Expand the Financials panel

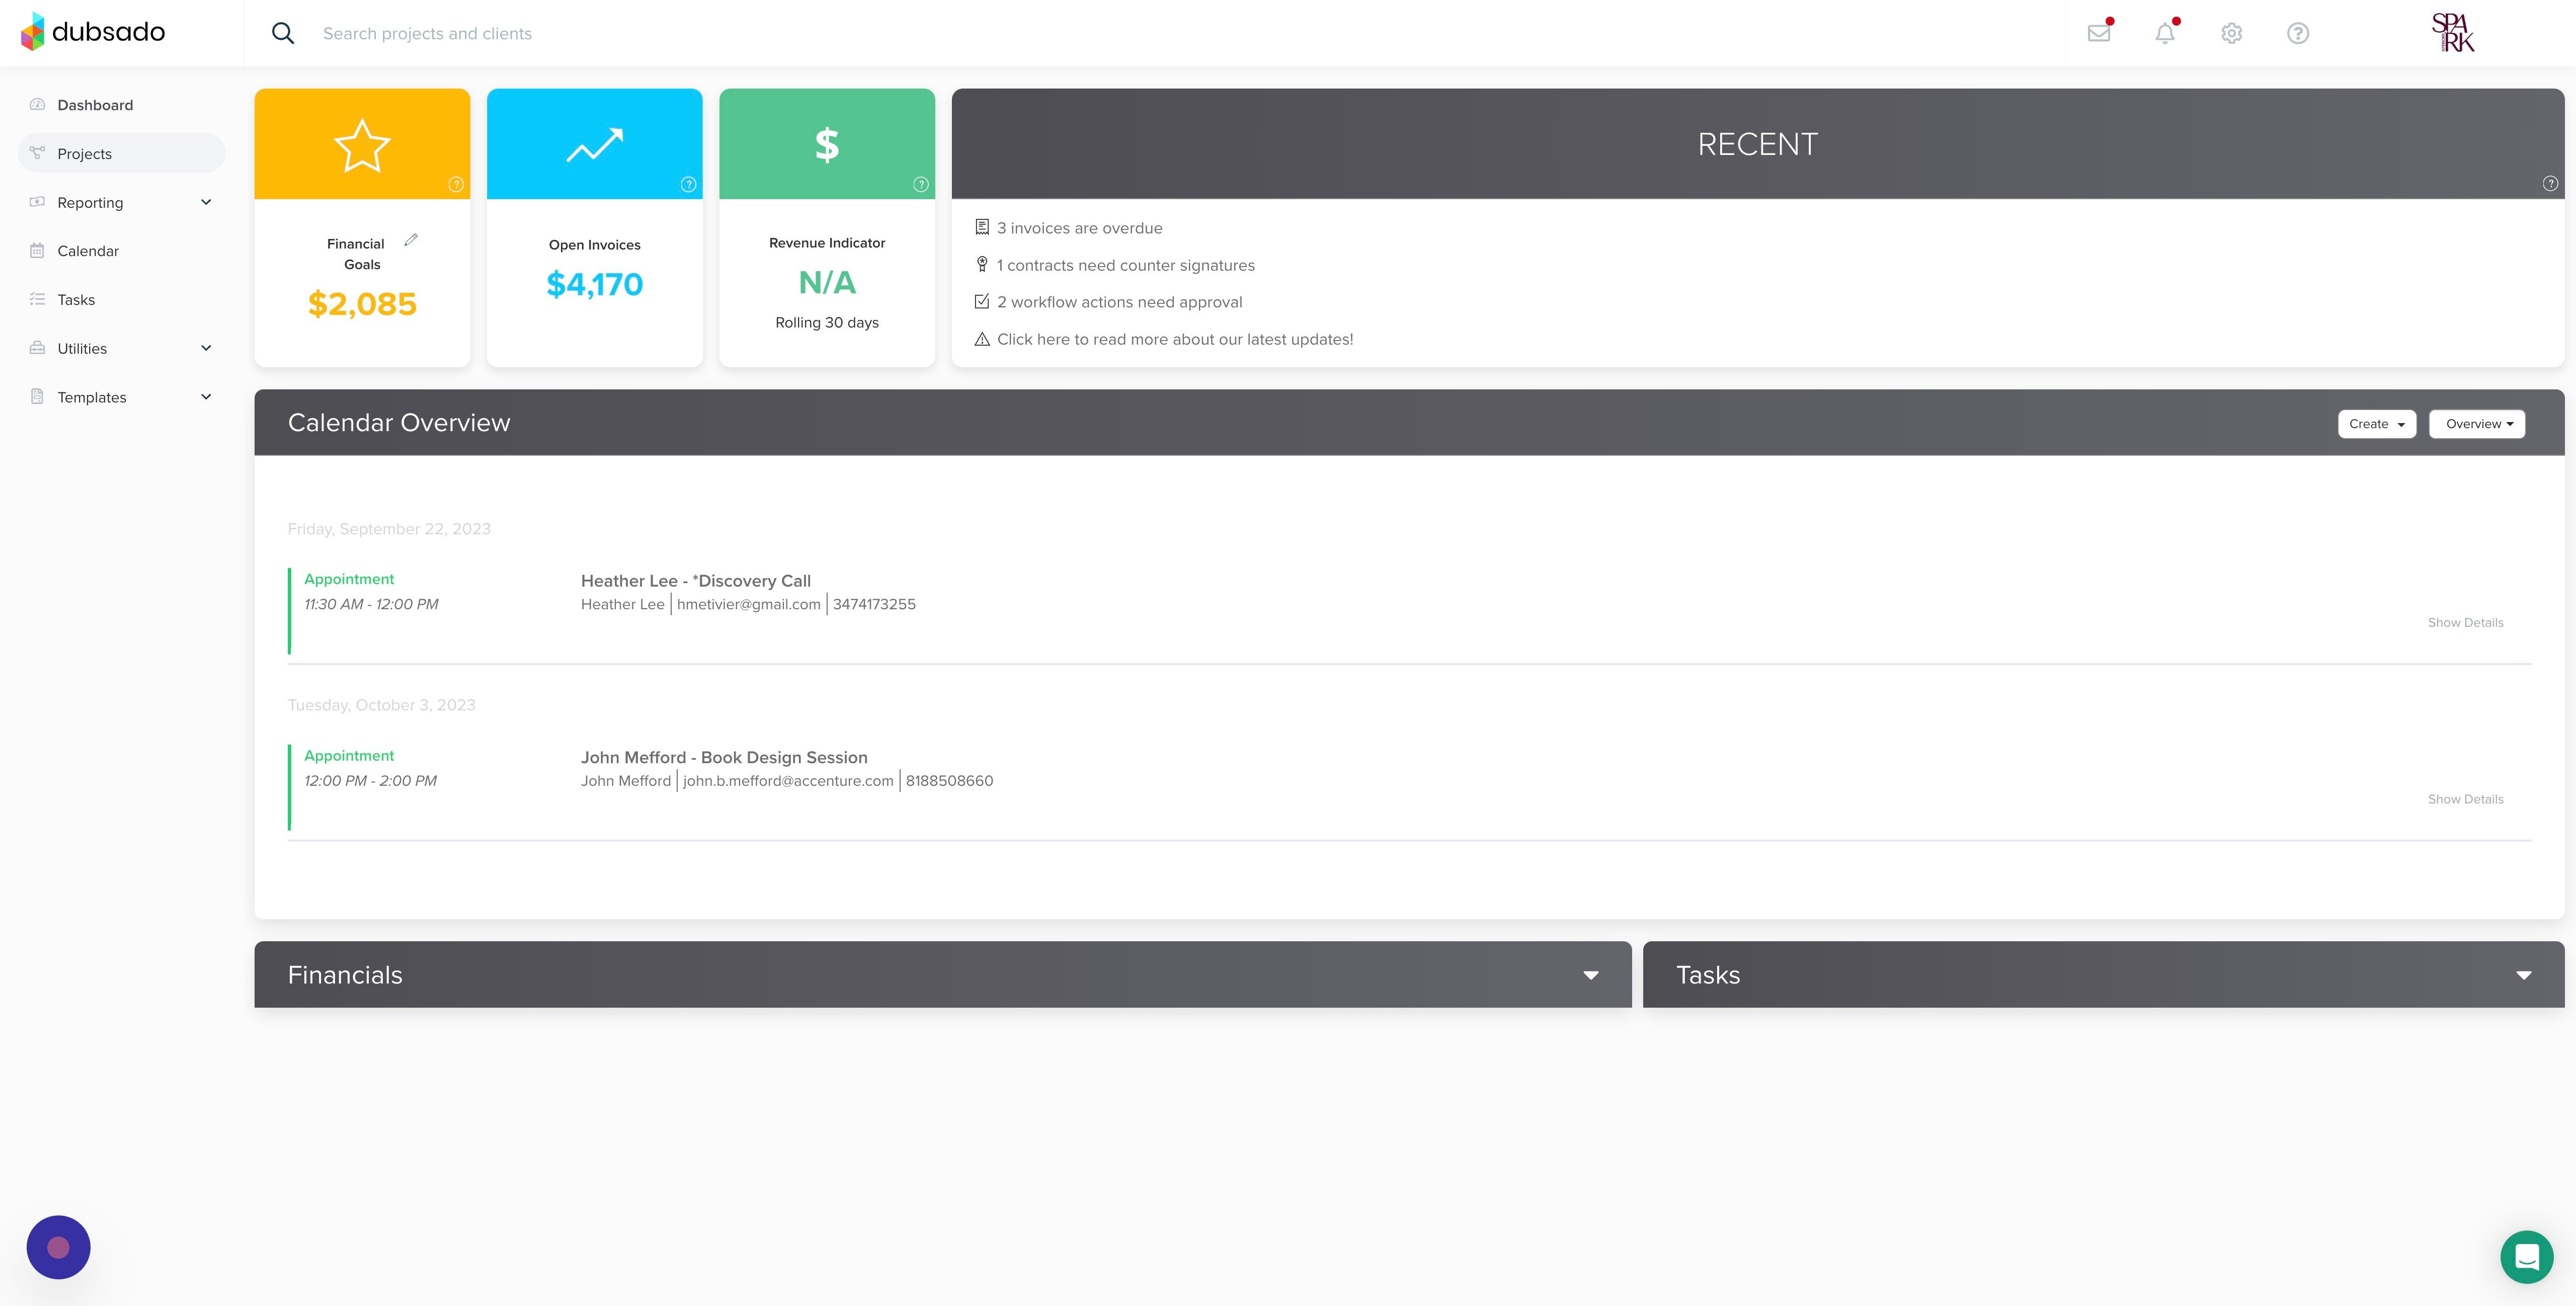click(1590, 975)
